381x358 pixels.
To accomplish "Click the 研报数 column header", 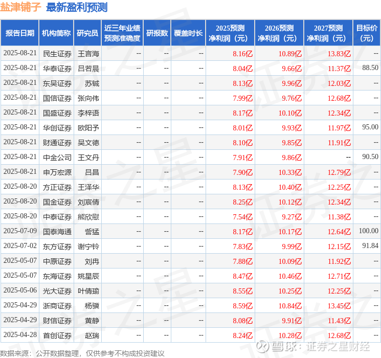I will point(157,33).
